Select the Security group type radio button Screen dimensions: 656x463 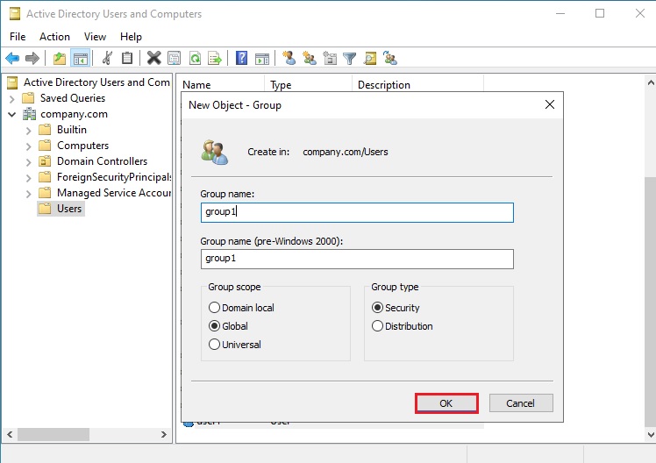point(377,308)
